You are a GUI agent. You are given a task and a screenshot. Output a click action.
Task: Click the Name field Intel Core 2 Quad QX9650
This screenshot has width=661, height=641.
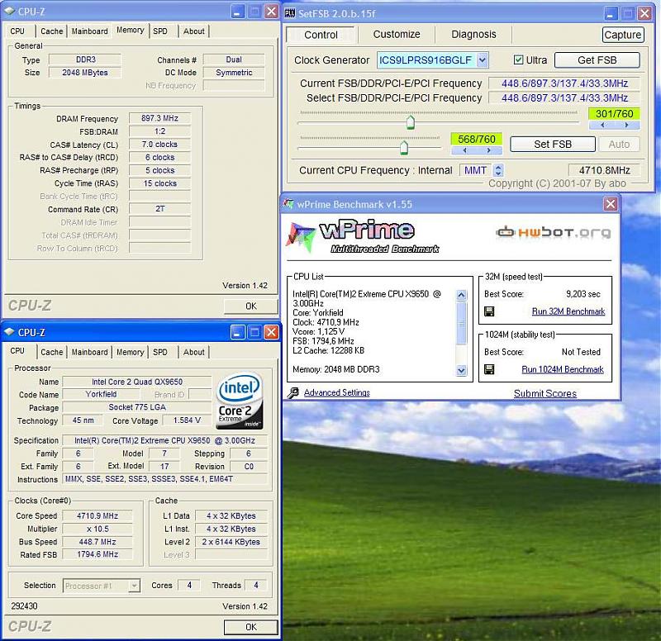pyautogui.click(x=137, y=382)
